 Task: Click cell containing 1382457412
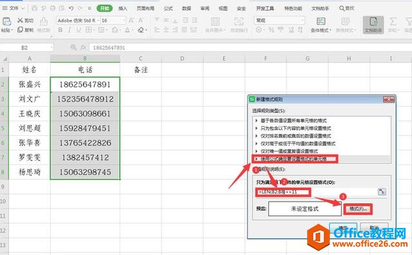pyautogui.click(x=85, y=158)
